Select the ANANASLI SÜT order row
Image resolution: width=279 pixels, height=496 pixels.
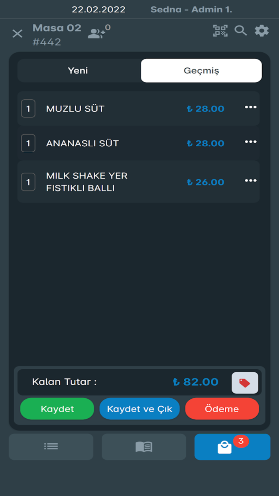[120, 143]
